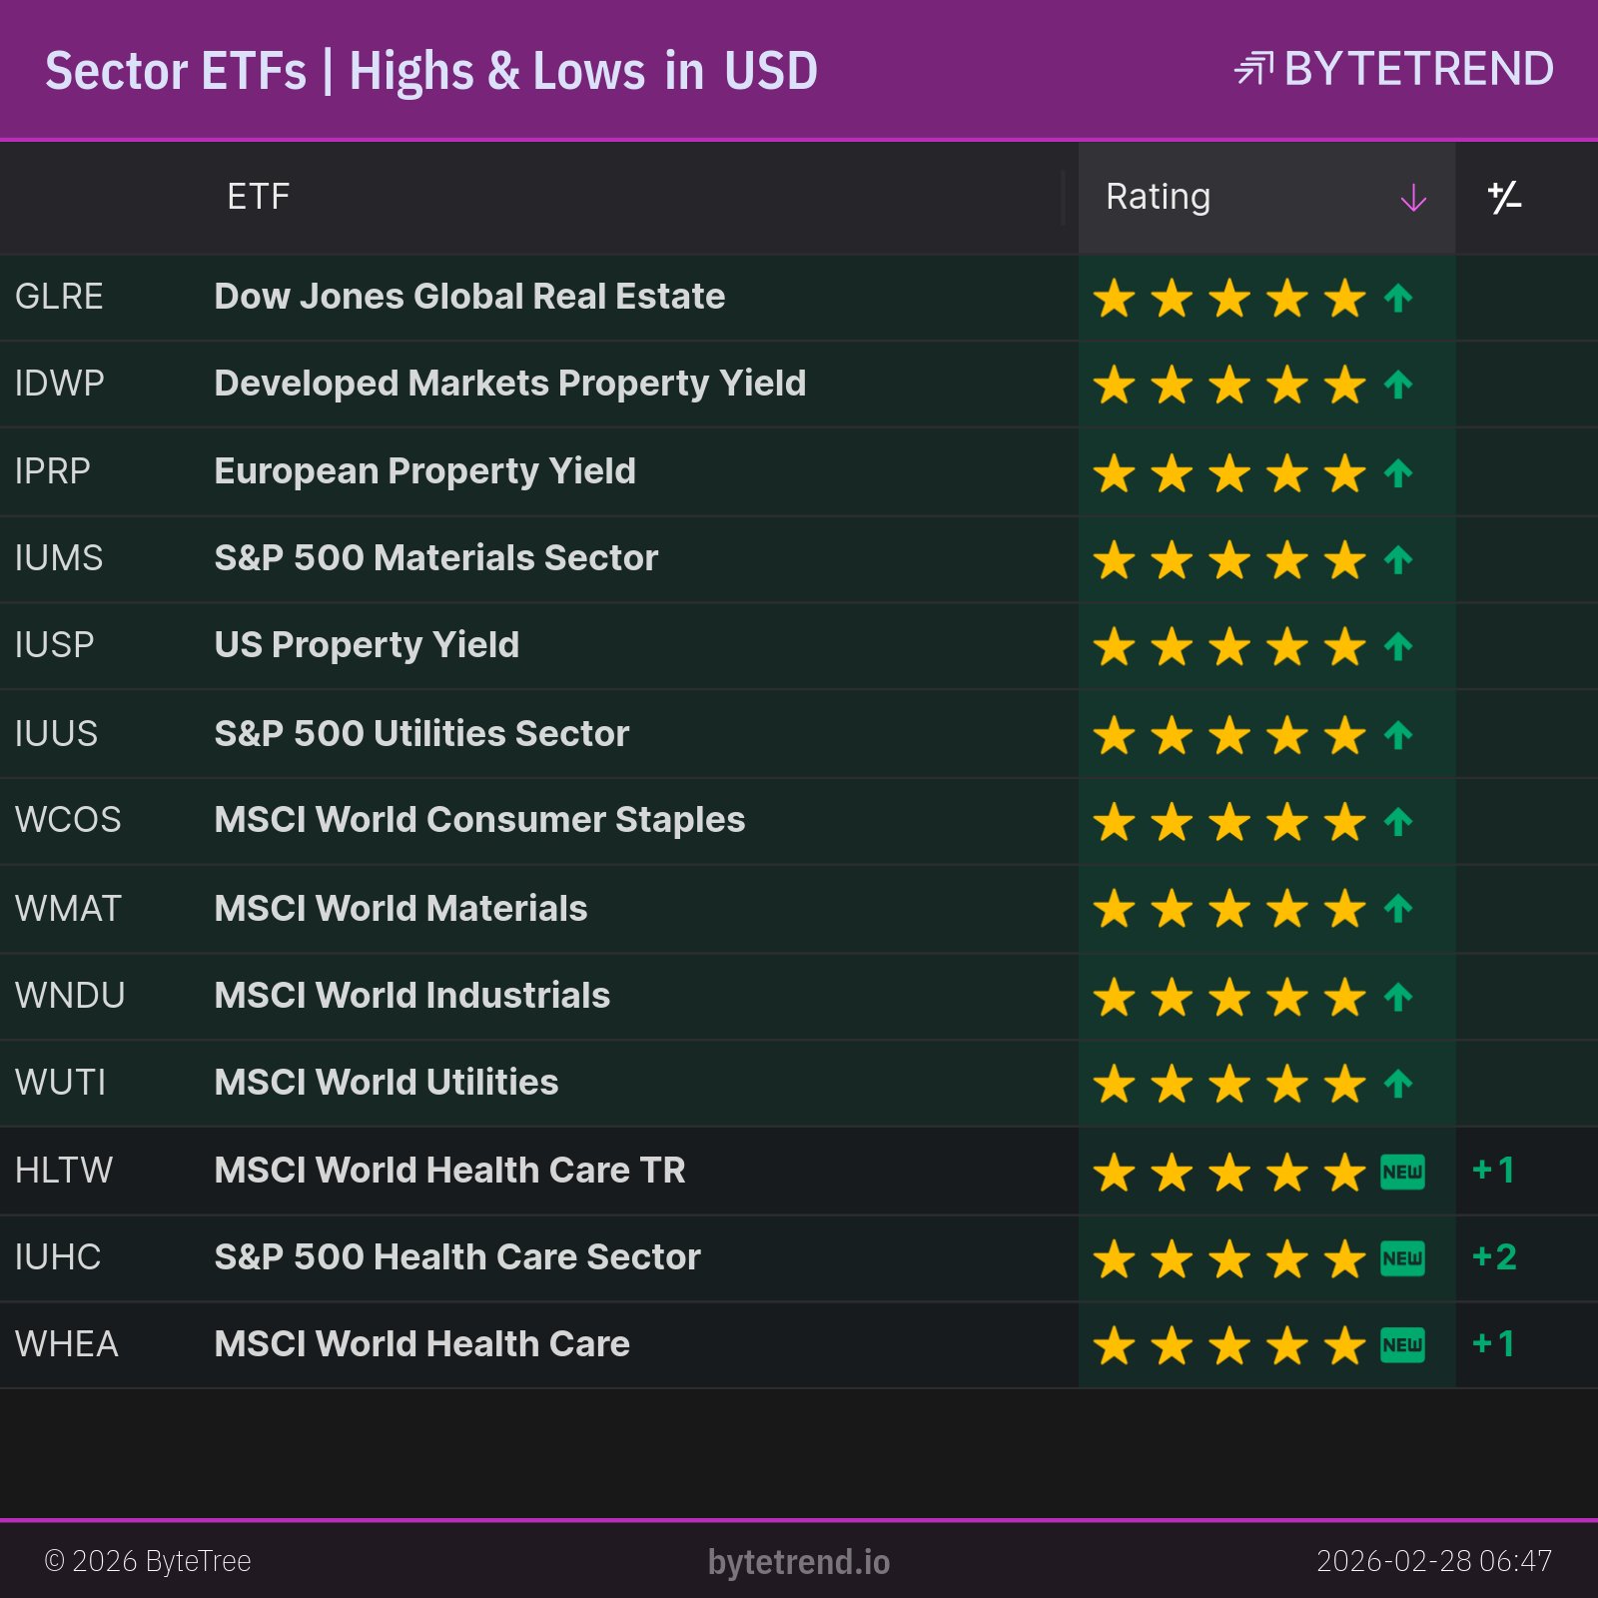This screenshot has width=1598, height=1598.
Task: Open the bytetrend.io footer link
Action: click(798, 1562)
